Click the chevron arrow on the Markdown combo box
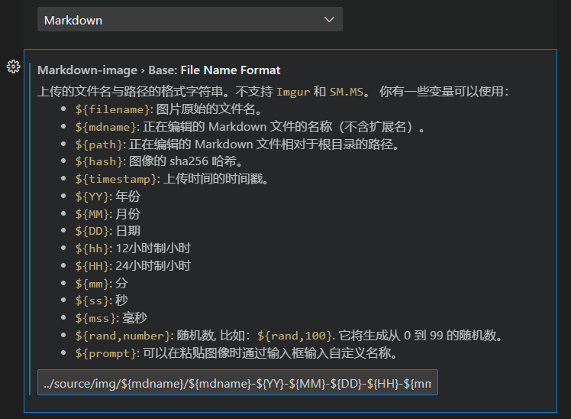 point(329,20)
